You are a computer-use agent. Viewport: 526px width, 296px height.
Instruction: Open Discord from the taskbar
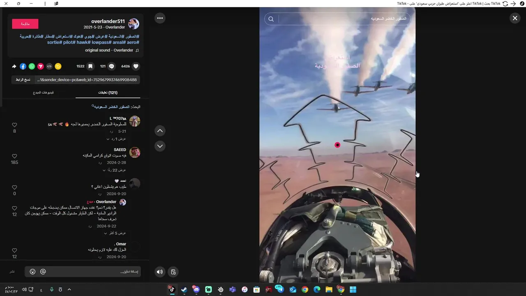click(196, 290)
